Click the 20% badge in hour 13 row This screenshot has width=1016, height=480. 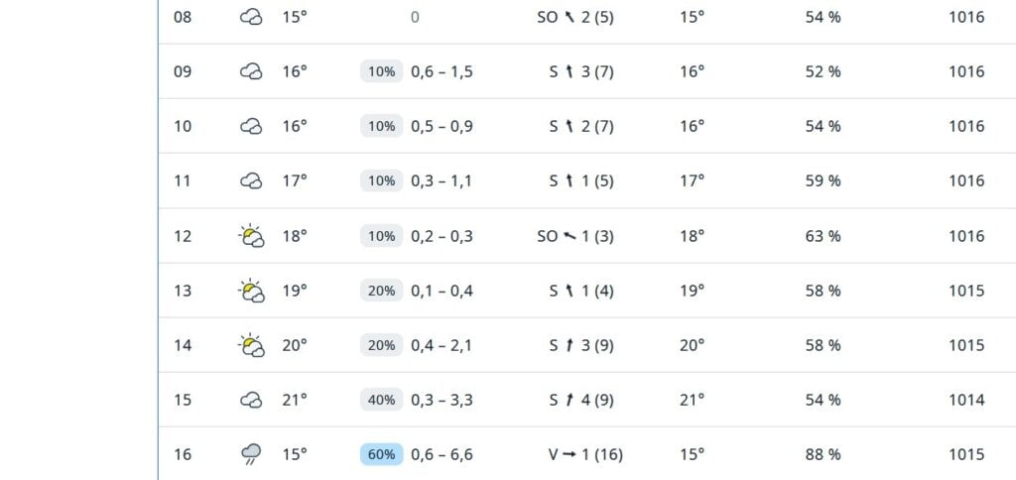[382, 291]
